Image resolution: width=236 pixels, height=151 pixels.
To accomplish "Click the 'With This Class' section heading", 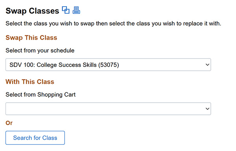I will coord(30,82).
